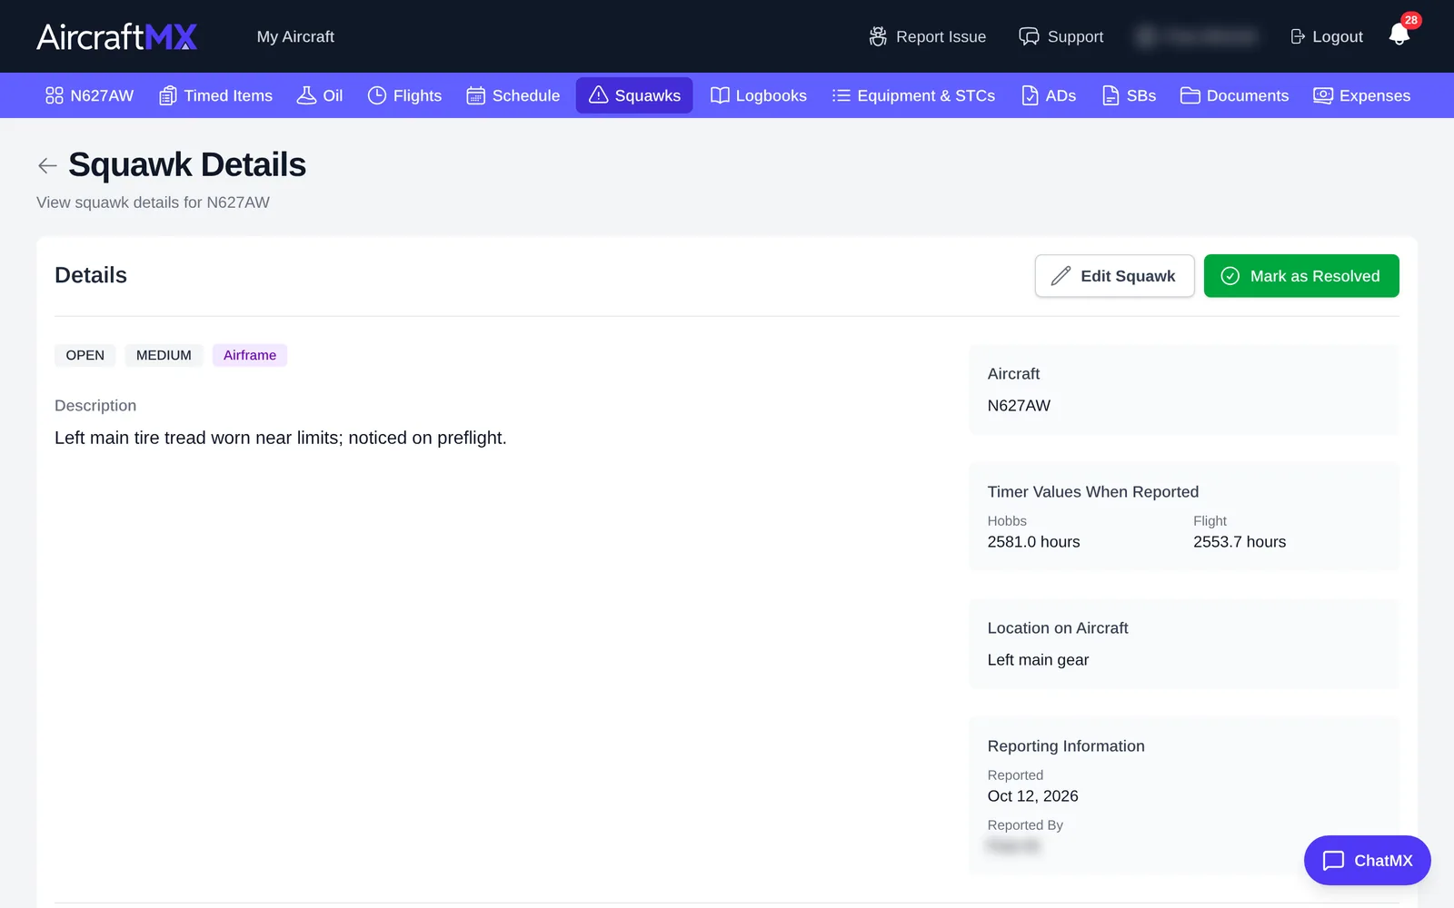Click the Report Issue link text
Viewport: 1454px width, 908px height.
(x=941, y=36)
